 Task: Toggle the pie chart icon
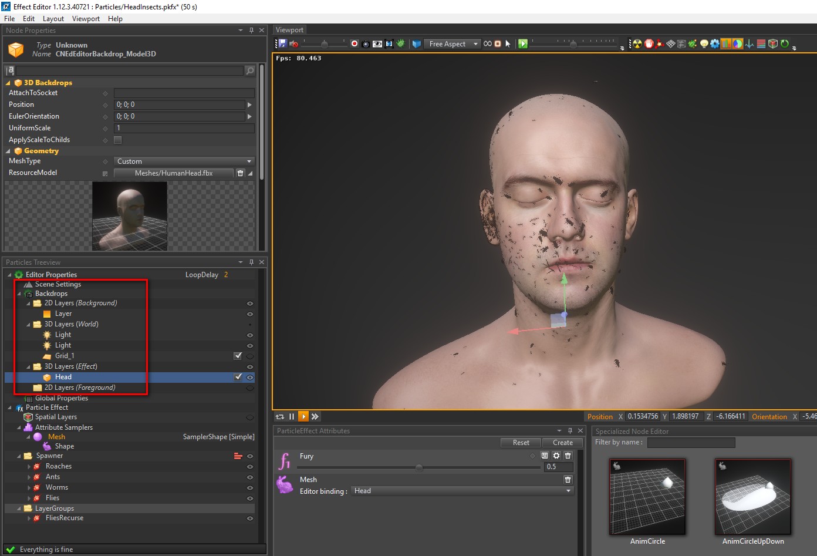[737, 44]
